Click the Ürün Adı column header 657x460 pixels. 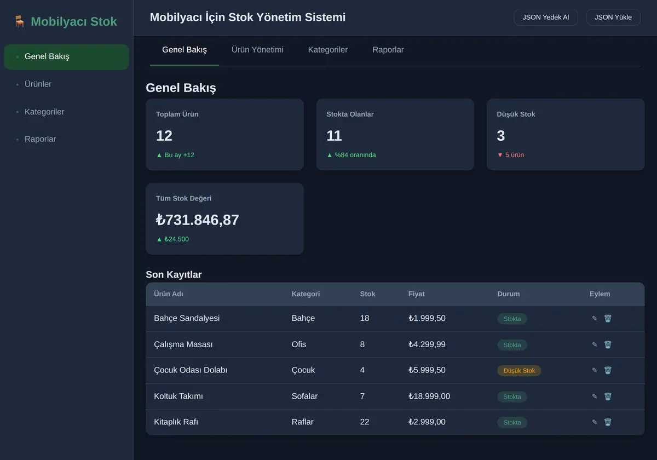click(169, 294)
